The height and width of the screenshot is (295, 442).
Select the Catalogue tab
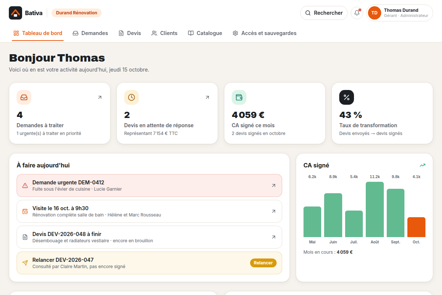coord(205,33)
